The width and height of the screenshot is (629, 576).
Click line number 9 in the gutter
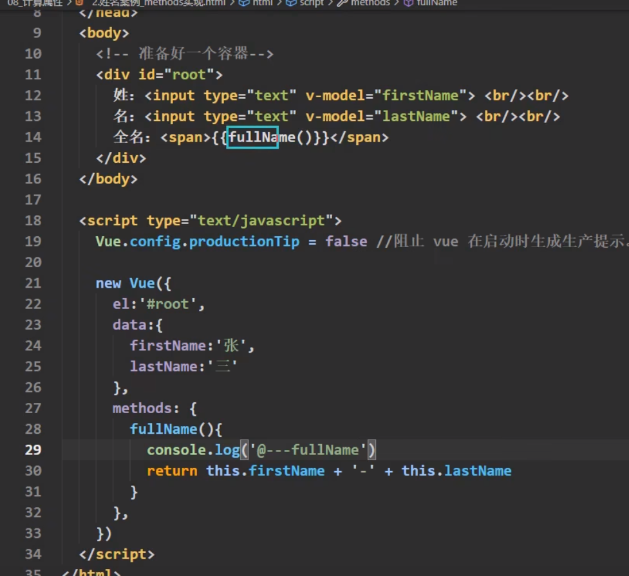37,32
